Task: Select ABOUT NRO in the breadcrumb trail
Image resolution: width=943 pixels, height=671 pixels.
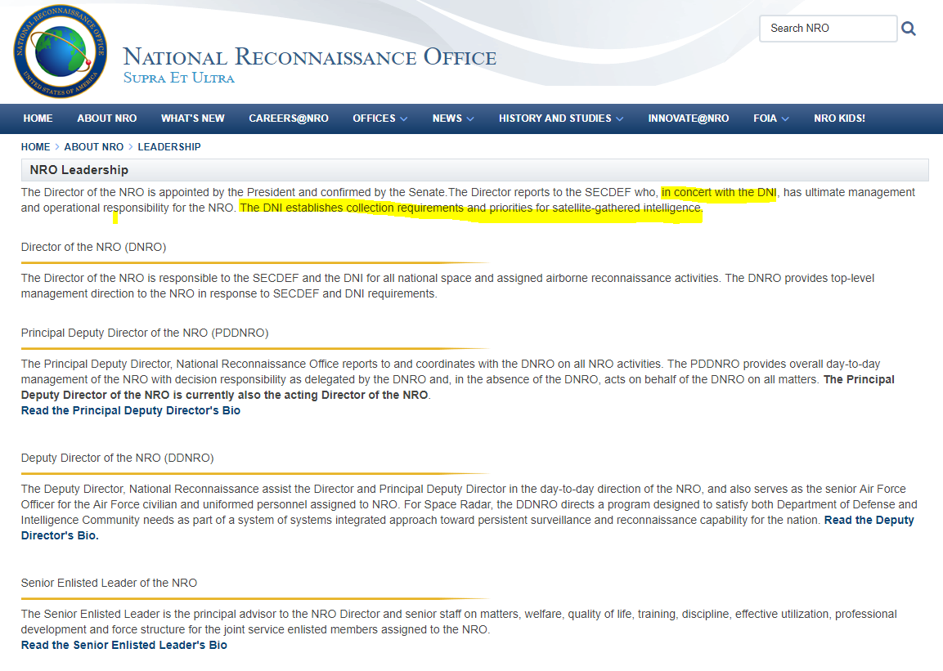Action: click(x=93, y=147)
